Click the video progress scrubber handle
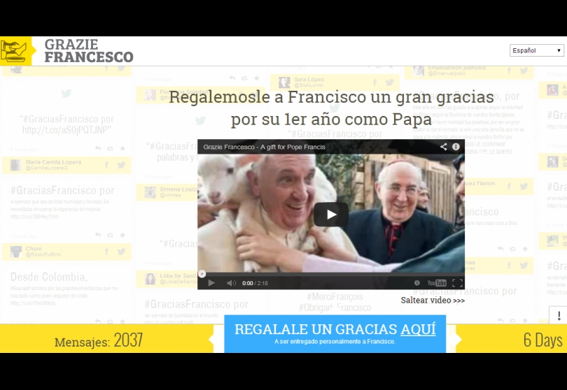Viewport: 567px width, 390px height. tap(202, 274)
